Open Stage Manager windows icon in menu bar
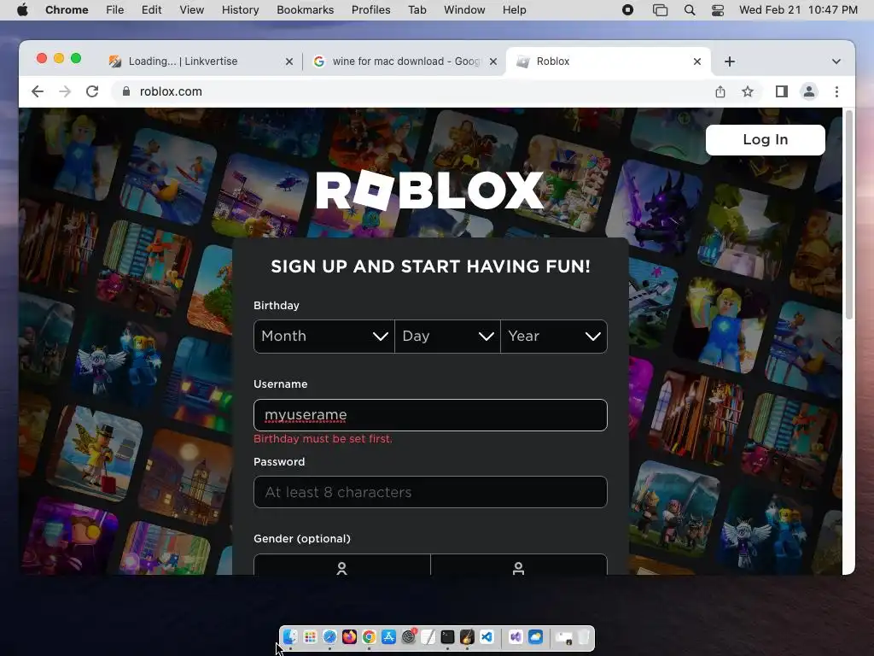The width and height of the screenshot is (874, 656). (660, 10)
